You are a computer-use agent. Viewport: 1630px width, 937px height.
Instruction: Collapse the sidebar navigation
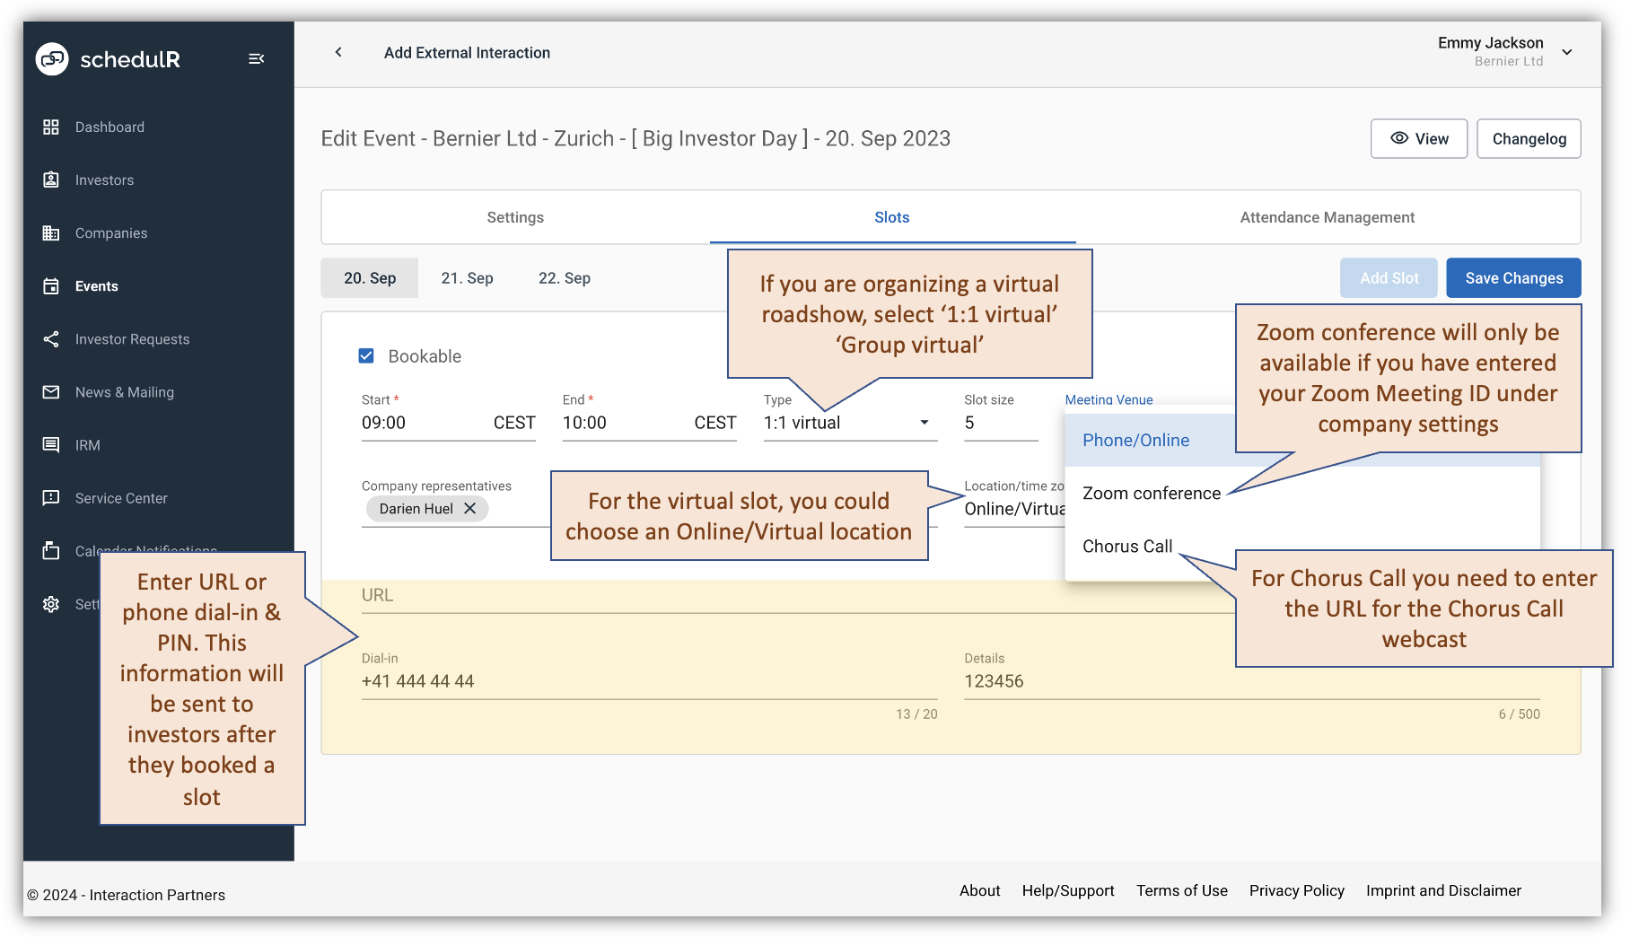[x=257, y=58]
